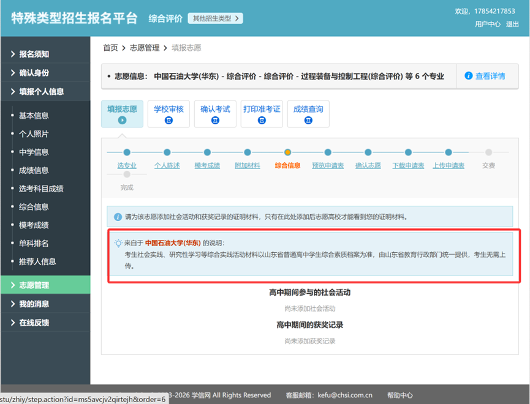
Task: Click the lightbulb icon before 来自于
Action: pyautogui.click(x=118, y=243)
